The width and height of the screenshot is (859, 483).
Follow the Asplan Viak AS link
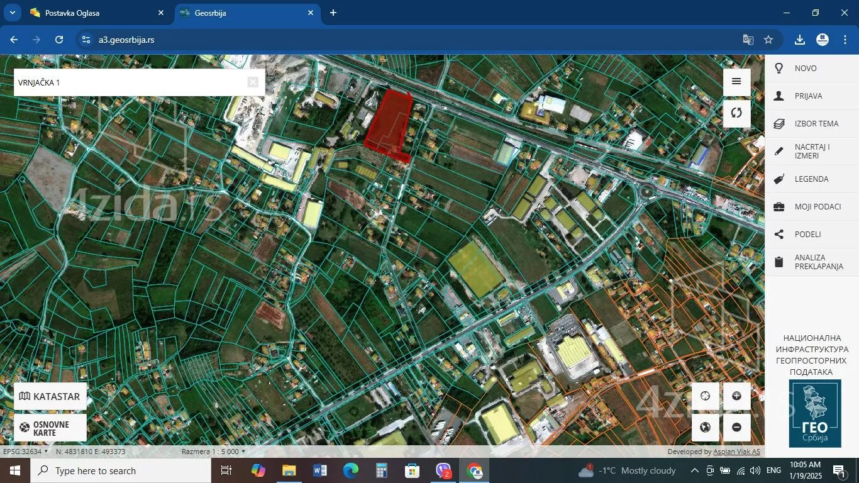point(736,452)
